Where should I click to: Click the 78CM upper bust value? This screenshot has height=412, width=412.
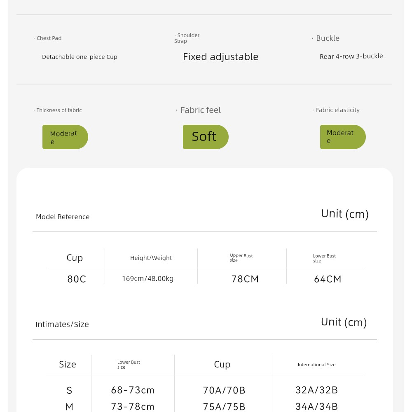point(245,279)
